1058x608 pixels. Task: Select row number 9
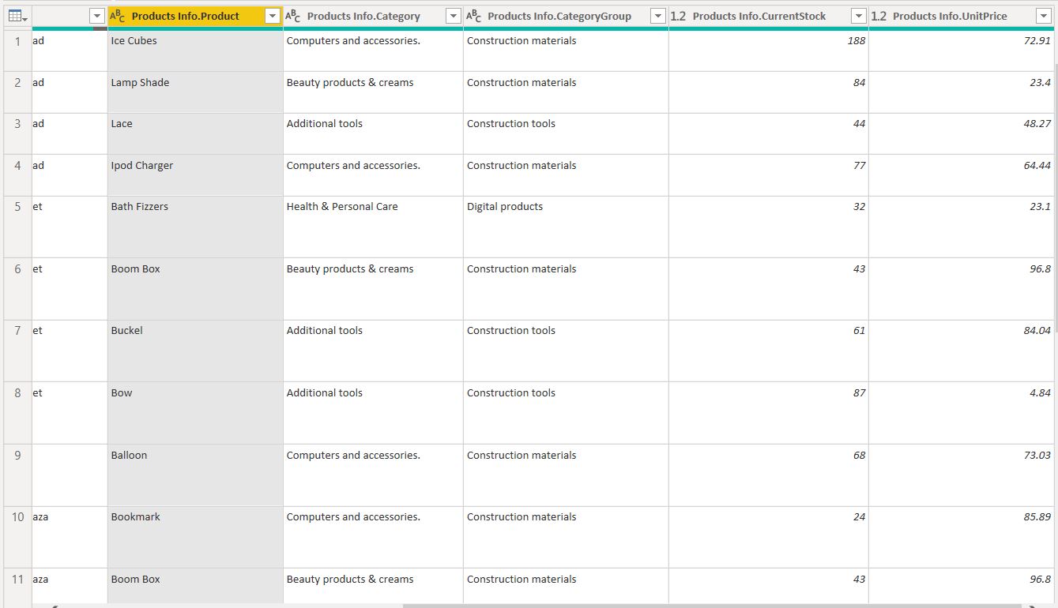[17, 456]
